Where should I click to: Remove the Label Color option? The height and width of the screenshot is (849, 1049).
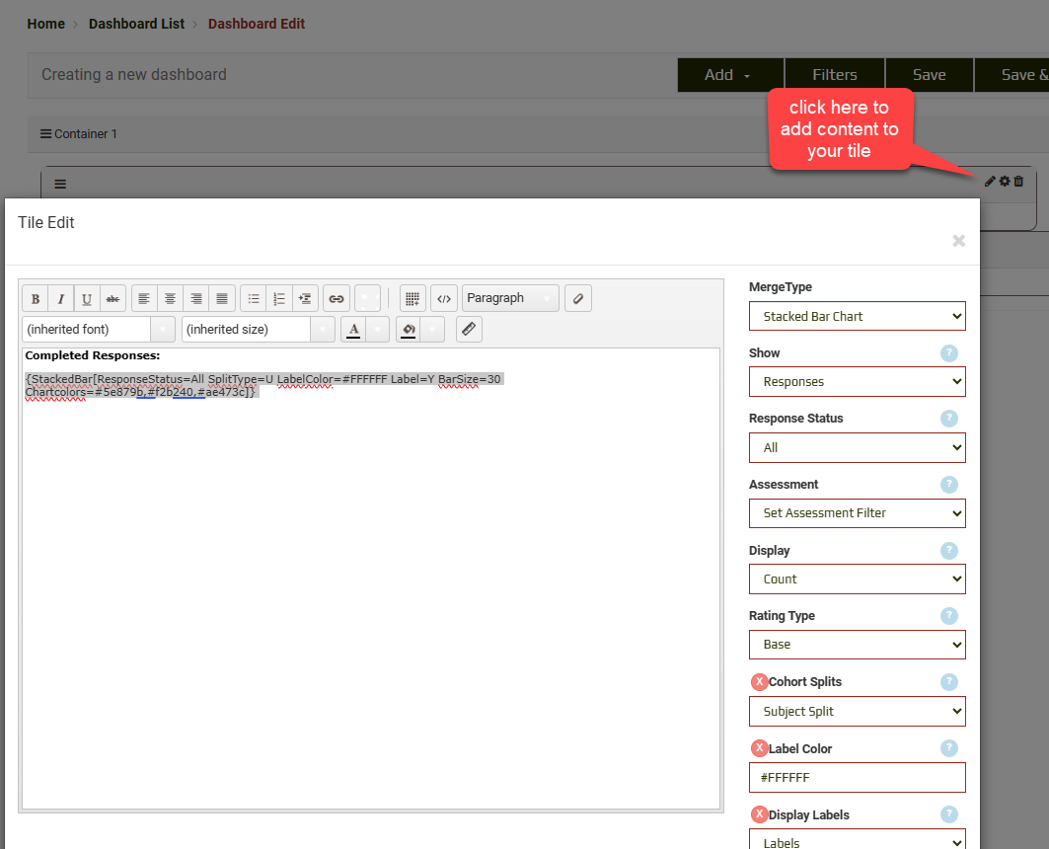point(759,748)
